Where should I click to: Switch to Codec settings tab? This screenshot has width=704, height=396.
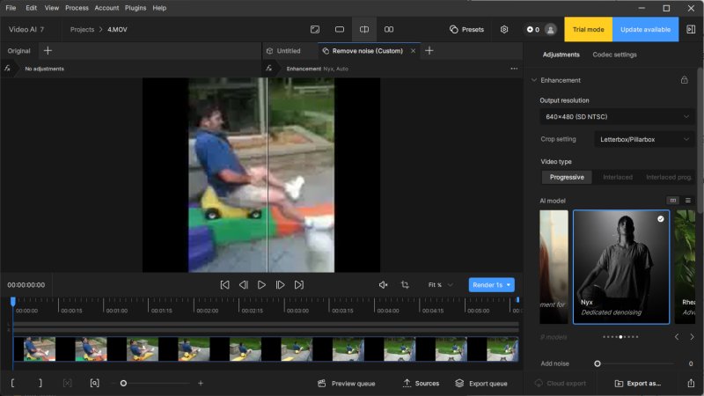tap(614, 55)
